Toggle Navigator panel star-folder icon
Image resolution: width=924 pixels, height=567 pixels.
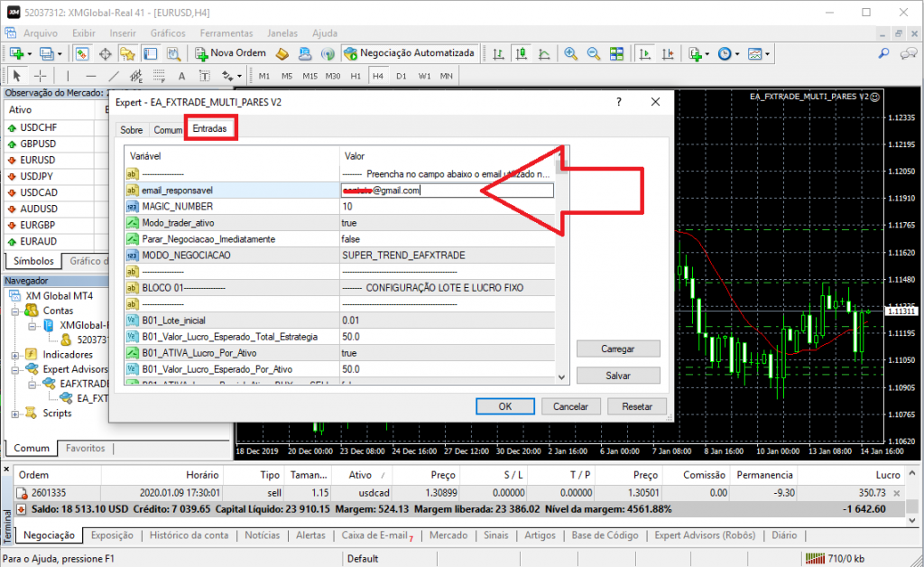127,53
